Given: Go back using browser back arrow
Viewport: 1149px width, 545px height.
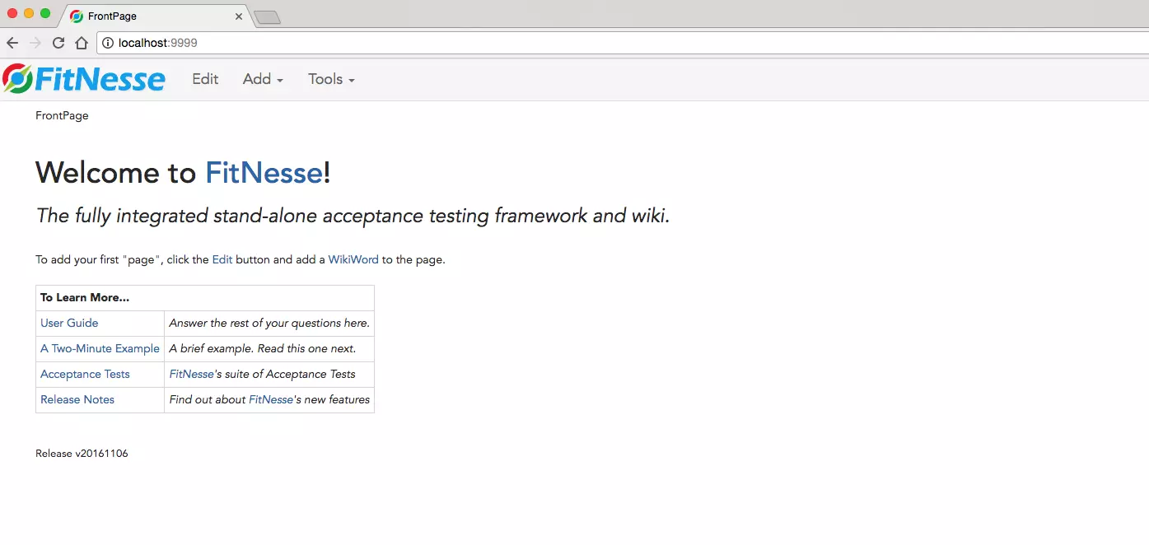Looking at the screenshot, I should (12, 43).
